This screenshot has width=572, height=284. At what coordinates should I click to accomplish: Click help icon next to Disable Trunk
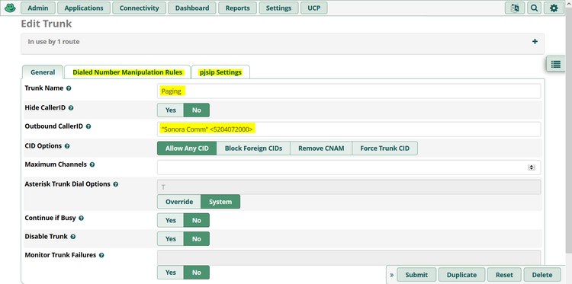point(73,237)
